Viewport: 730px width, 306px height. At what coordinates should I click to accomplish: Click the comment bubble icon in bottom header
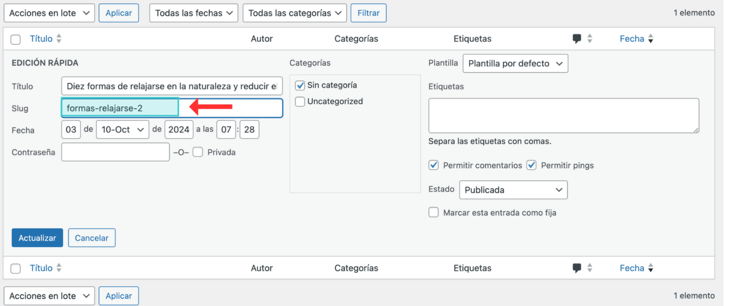coord(577,268)
